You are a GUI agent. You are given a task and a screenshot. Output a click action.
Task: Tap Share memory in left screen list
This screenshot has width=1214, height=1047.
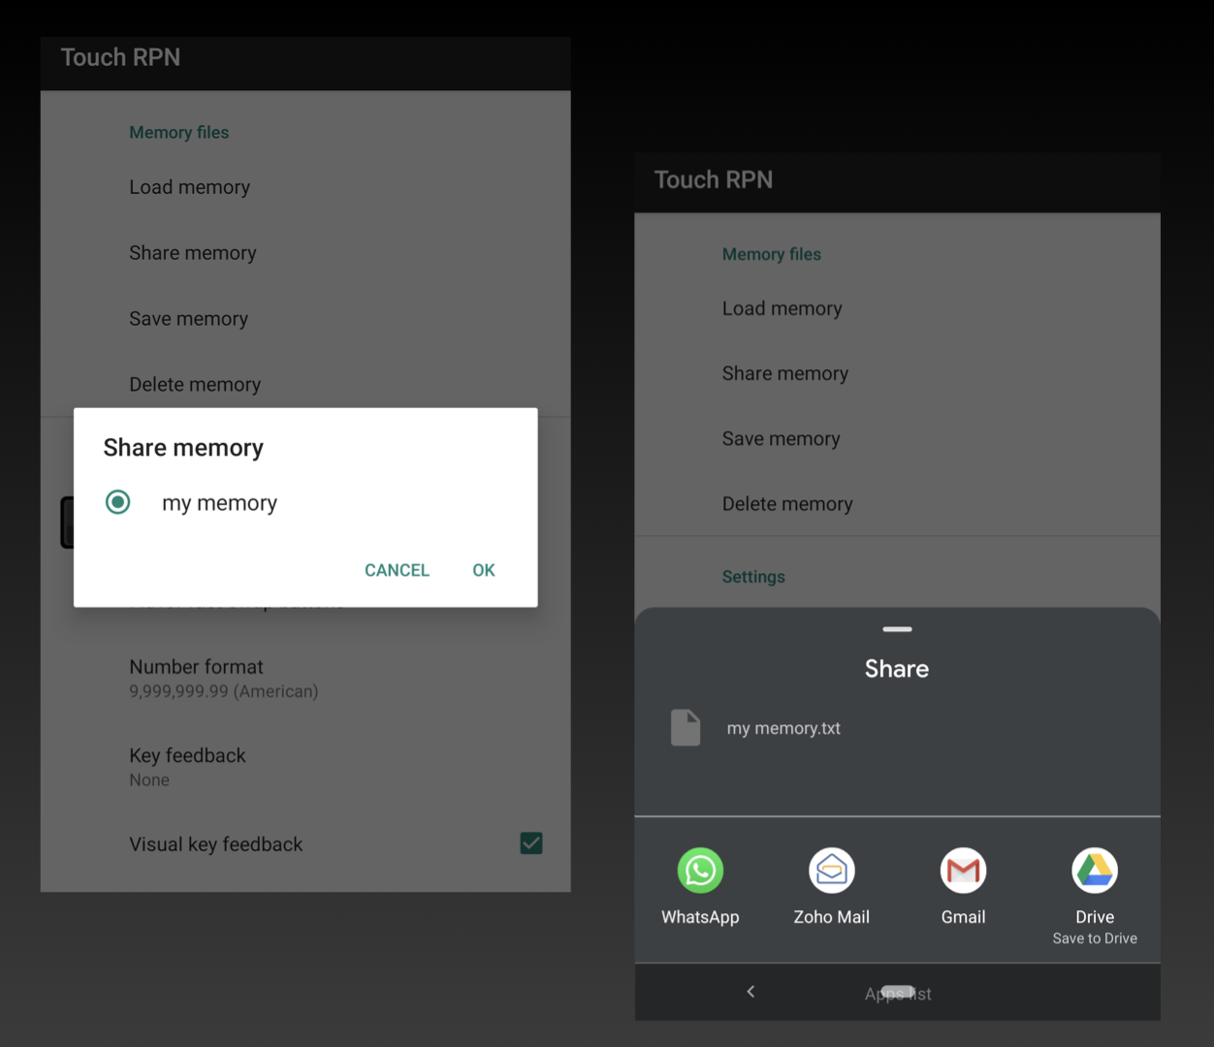click(305, 253)
